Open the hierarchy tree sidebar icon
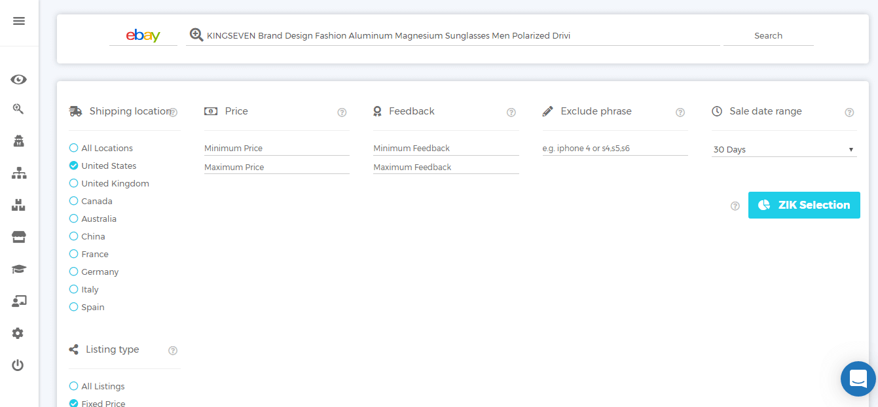Screen dimensions: 878x407 tap(18, 173)
